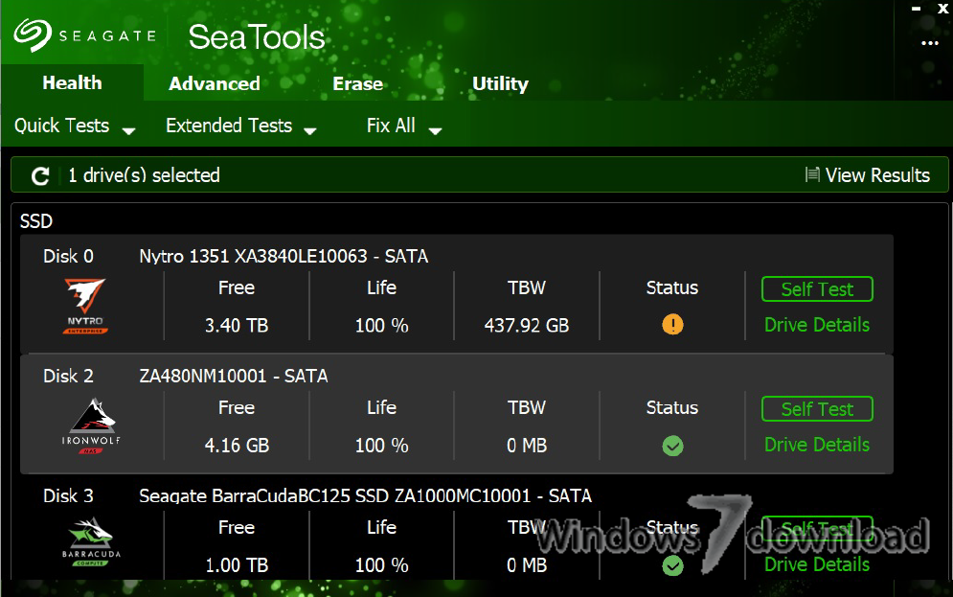Click Disk 2 TBW 0 MB value
This screenshot has height=597, width=953.
(x=527, y=445)
